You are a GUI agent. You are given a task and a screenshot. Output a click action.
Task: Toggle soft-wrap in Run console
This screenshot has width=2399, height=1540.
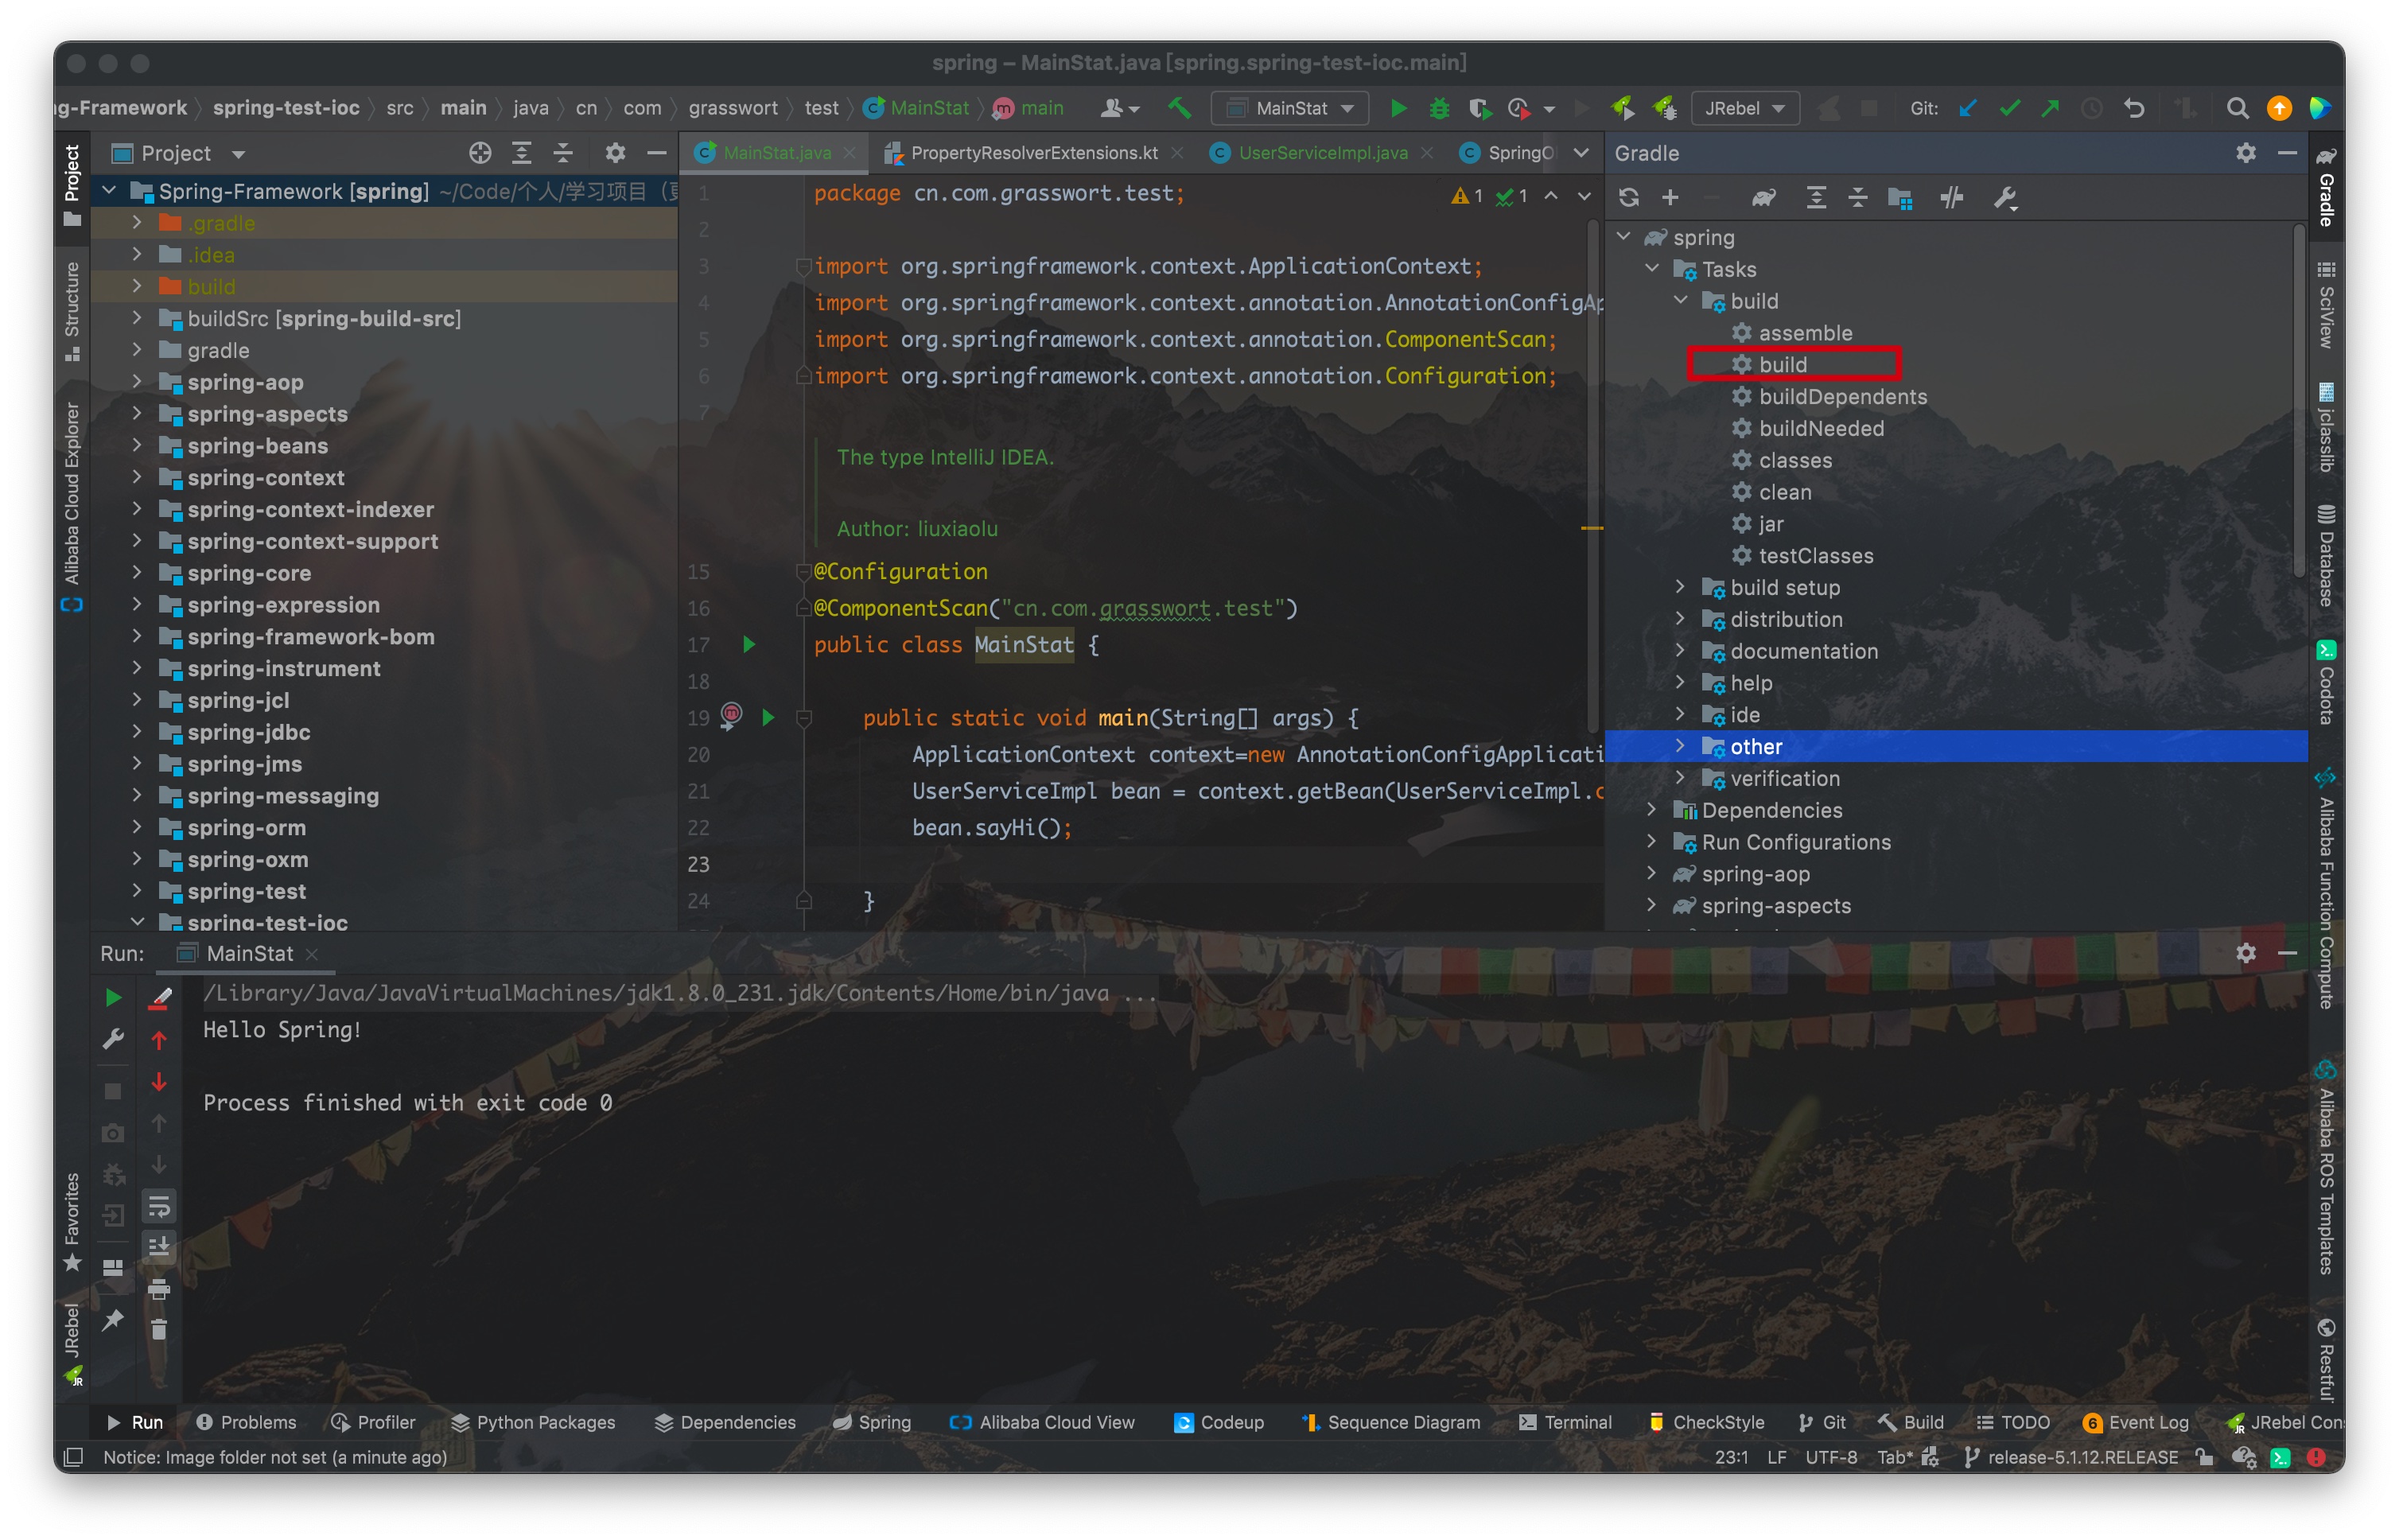159,1207
